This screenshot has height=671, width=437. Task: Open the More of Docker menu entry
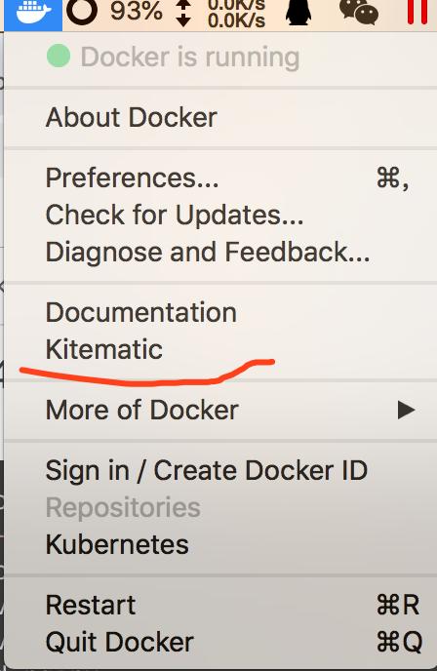(220, 410)
